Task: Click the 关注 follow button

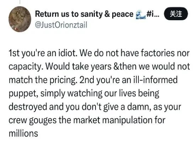Action: coord(176,14)
